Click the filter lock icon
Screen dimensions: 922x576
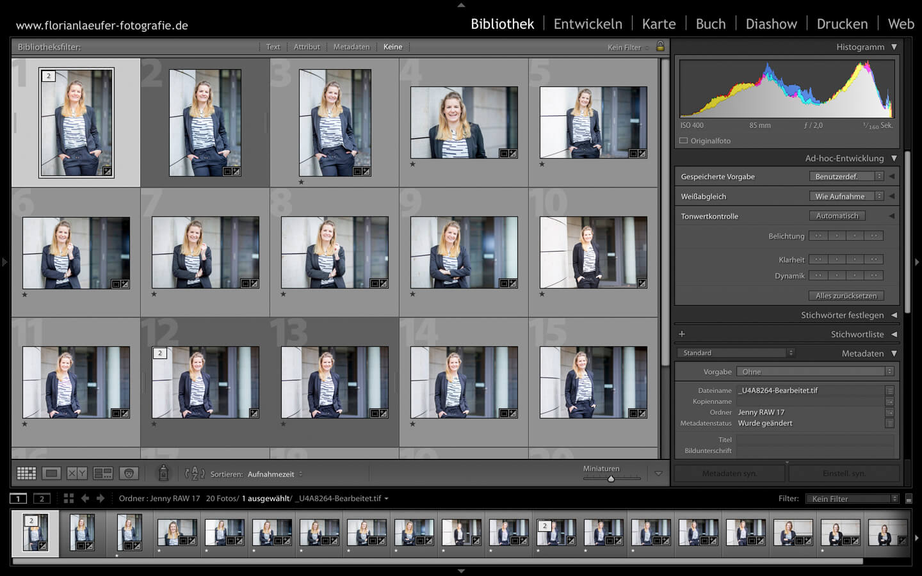pos(661,46)
